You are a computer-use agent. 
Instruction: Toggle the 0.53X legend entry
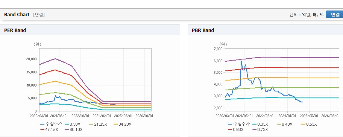point(309,124)
